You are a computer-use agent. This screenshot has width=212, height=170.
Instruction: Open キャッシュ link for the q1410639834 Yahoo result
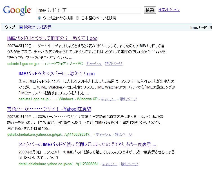[x=104, y=134]
